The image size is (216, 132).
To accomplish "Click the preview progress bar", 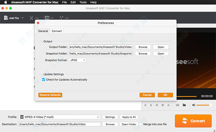I will [186, 96].
